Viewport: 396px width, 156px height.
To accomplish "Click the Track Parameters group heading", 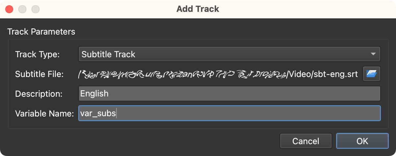I will tap(41, 32).
